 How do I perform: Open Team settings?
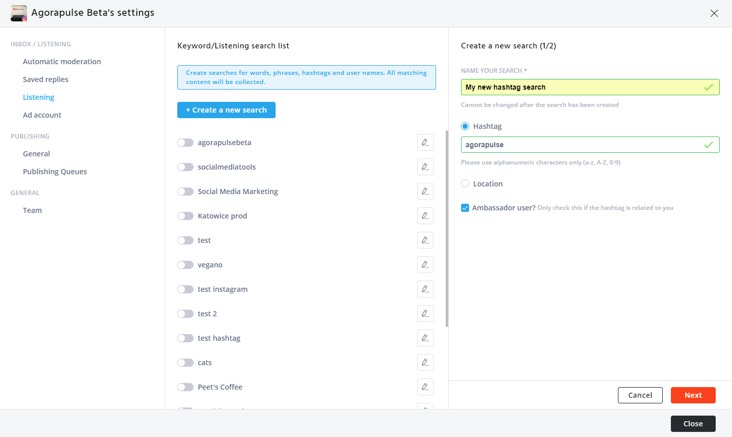pos(32,210)
